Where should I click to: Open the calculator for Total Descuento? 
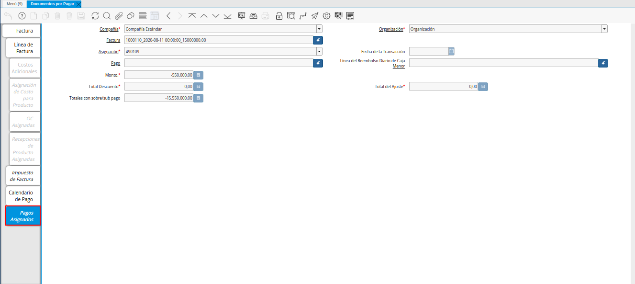(x=198, y=87)
